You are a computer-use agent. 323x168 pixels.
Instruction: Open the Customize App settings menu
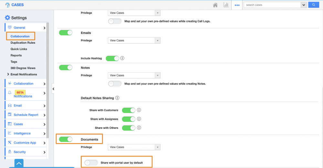[x=25, y=143]
